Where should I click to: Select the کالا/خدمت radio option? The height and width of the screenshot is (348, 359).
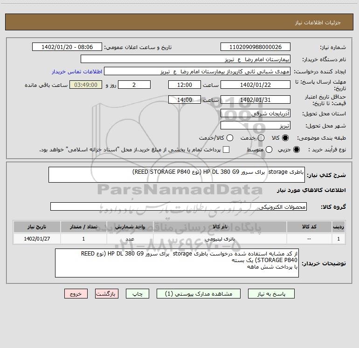coord(230,138)
